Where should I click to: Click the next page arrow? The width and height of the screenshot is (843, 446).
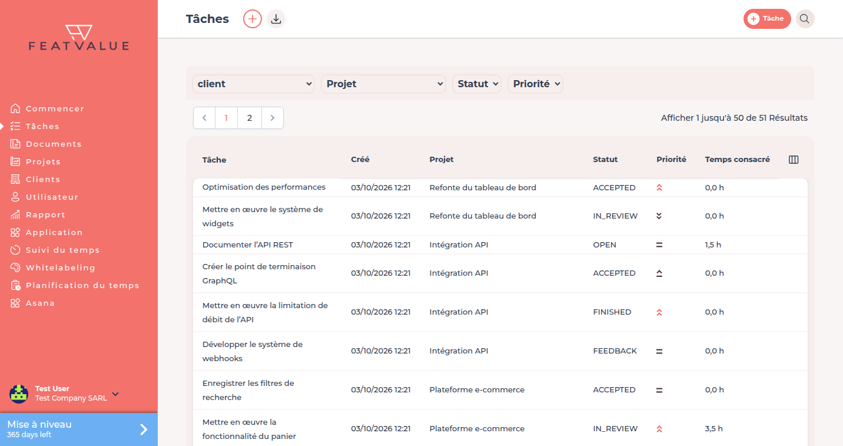273,118
